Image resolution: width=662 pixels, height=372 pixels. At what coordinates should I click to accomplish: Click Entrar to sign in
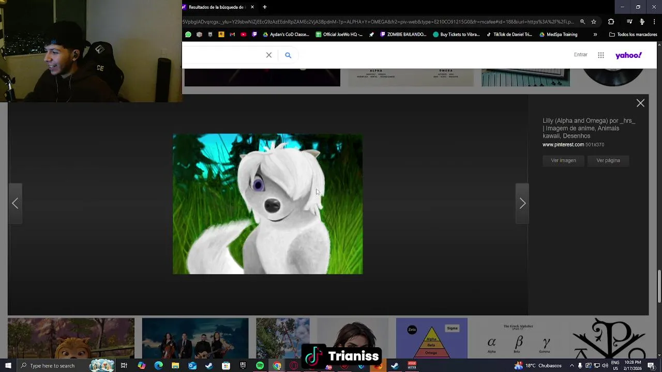[x=580, y=55]
